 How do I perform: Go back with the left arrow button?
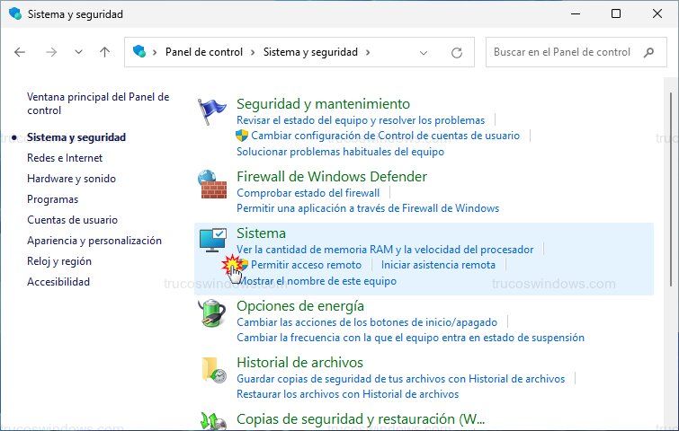point(20,52)
